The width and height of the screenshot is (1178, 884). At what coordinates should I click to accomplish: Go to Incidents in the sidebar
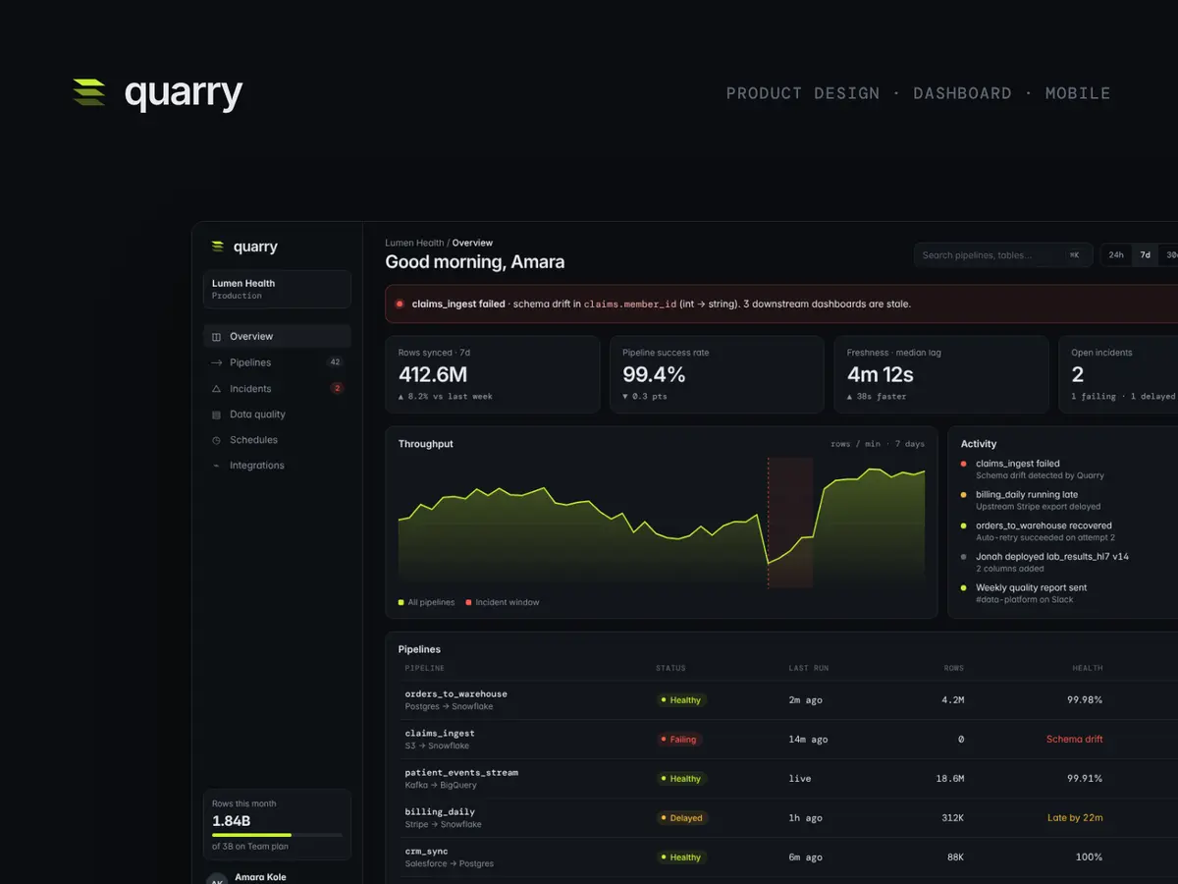click(x=277, y=388)
